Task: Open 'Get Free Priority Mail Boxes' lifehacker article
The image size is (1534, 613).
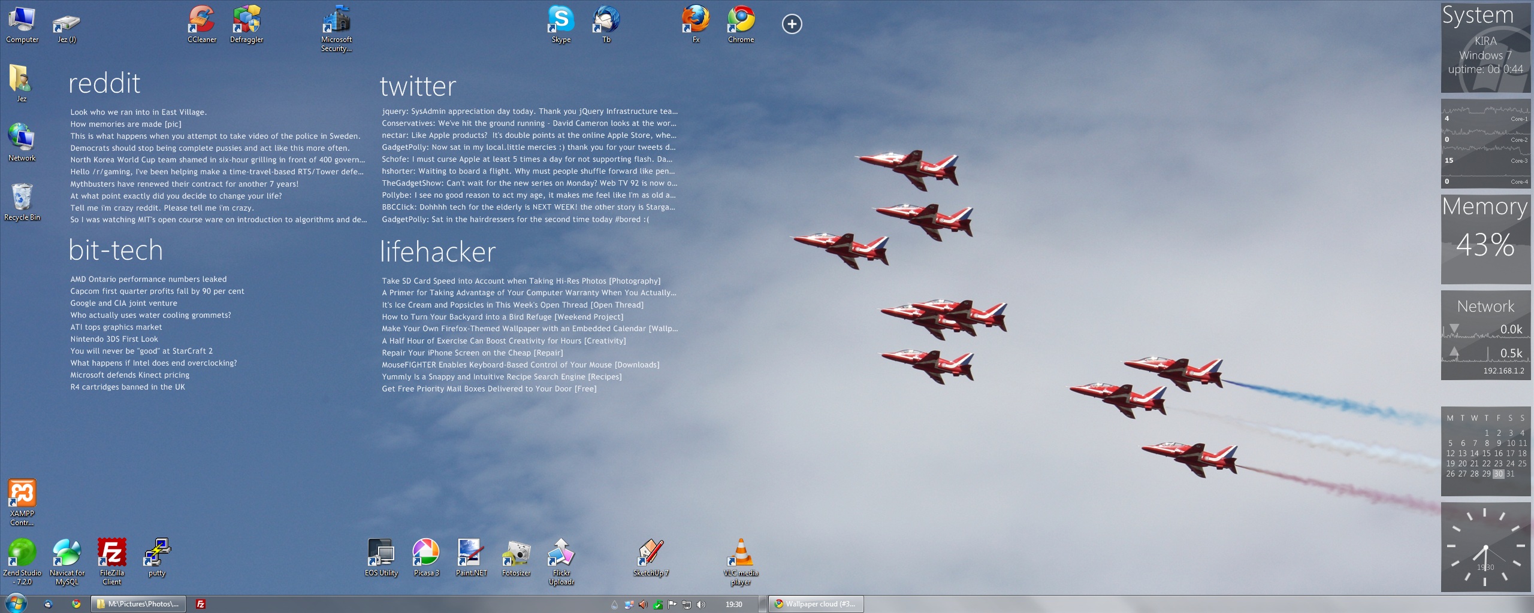Action: [x=489, y=389]
